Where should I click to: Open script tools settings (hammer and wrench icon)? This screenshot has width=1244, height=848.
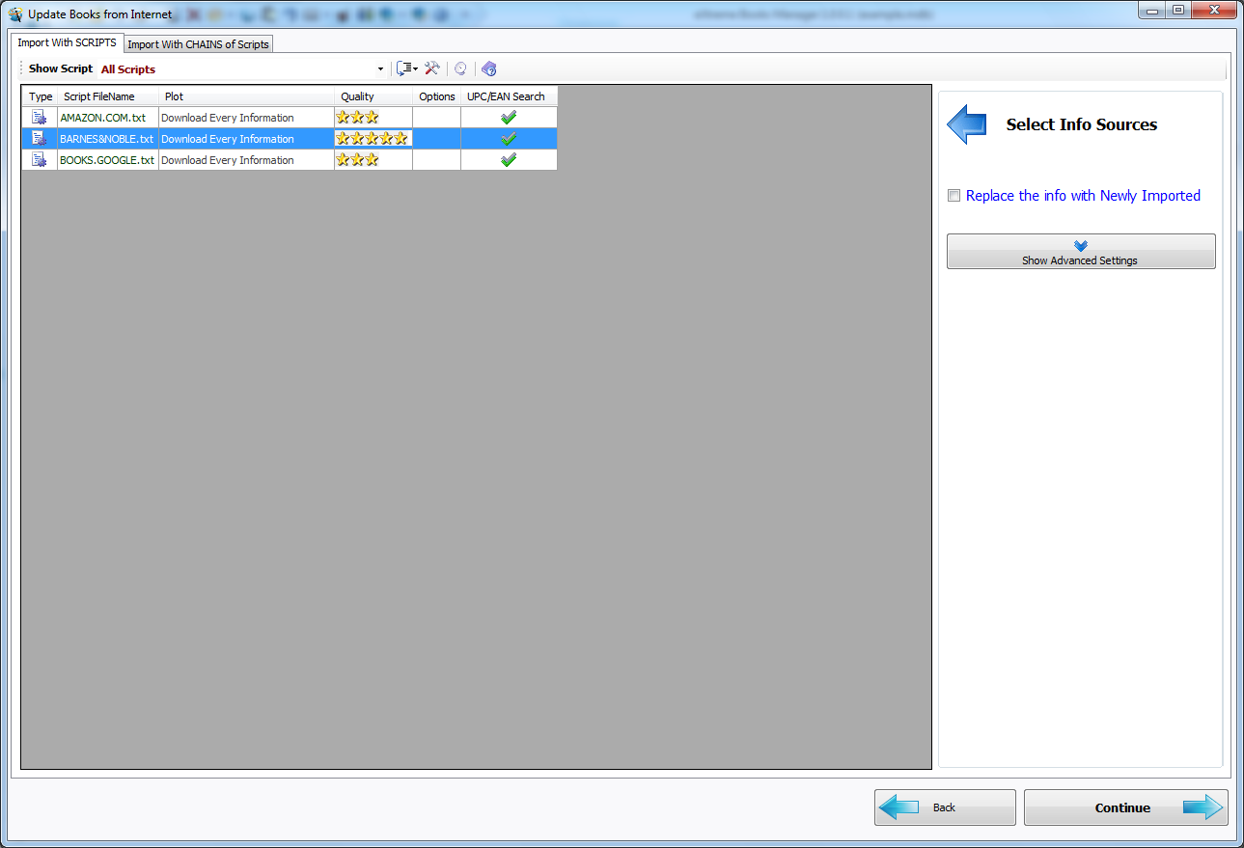432,68
